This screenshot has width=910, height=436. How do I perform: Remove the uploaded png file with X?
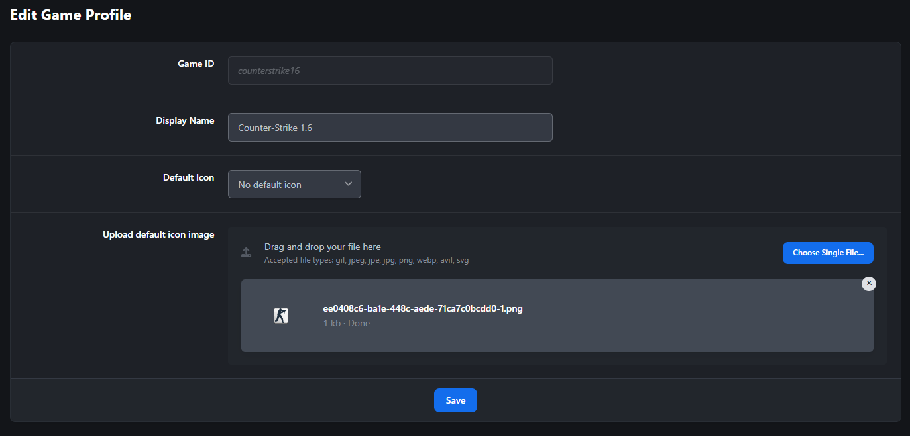868,283
